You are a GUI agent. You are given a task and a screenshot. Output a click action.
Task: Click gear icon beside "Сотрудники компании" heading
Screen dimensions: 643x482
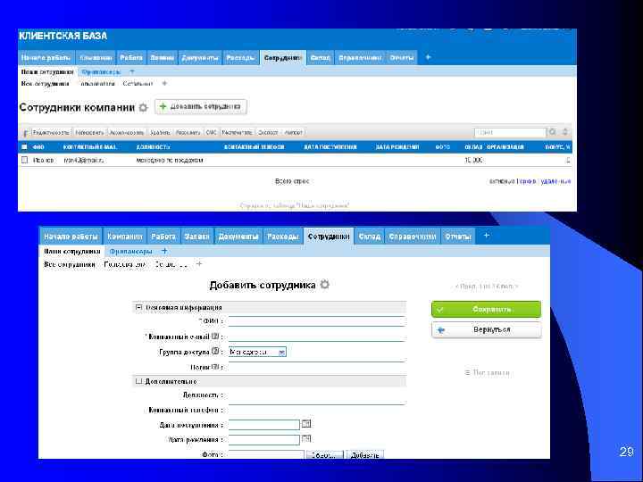tap(143, 108)
